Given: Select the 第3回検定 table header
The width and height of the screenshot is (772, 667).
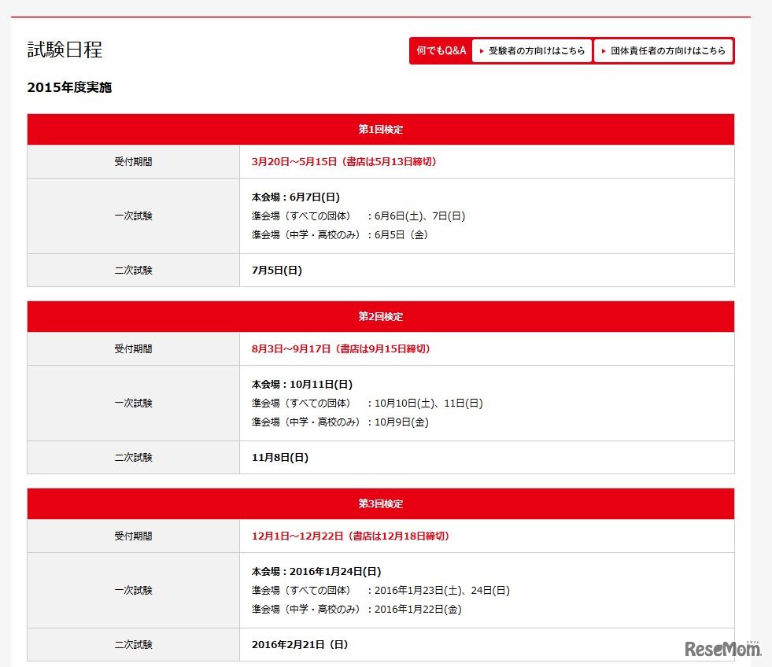Looking at the screenshot, I should coord(381,503).
